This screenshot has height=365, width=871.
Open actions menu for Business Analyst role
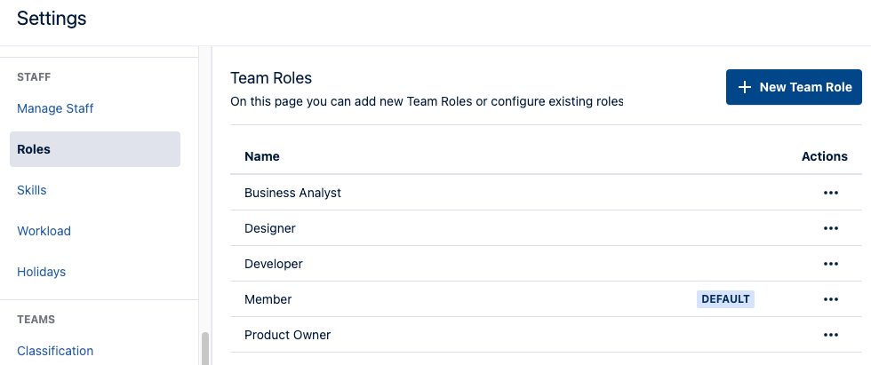tap(831, 193)
